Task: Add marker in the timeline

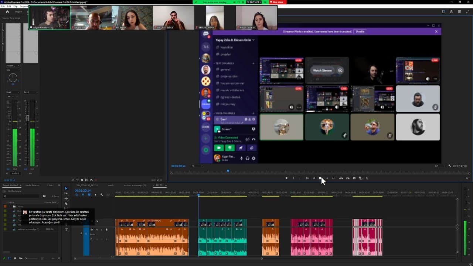Action: pyautogui.click(x=95, y=195)
